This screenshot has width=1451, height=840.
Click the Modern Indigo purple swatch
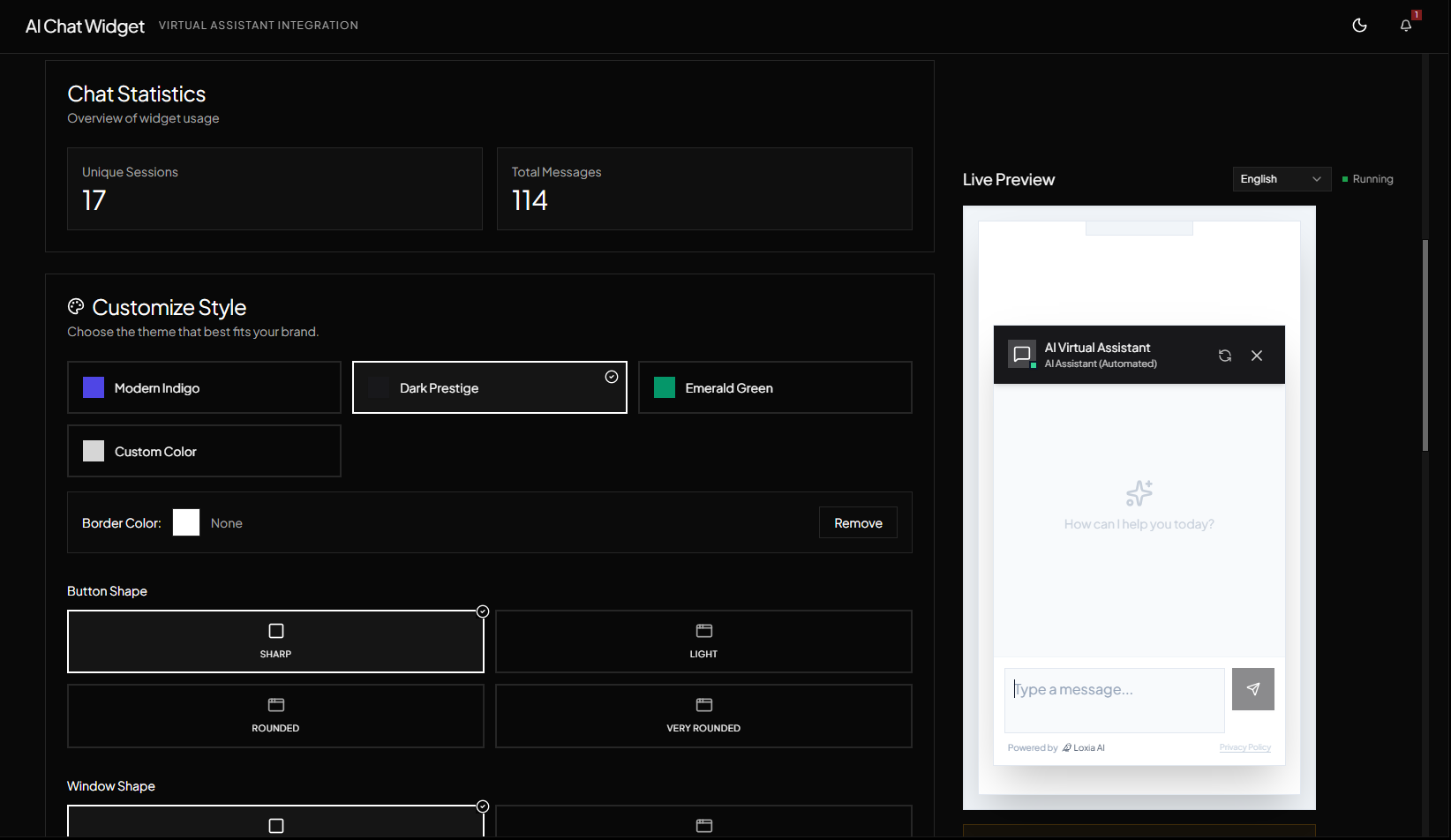click(94, 387)
